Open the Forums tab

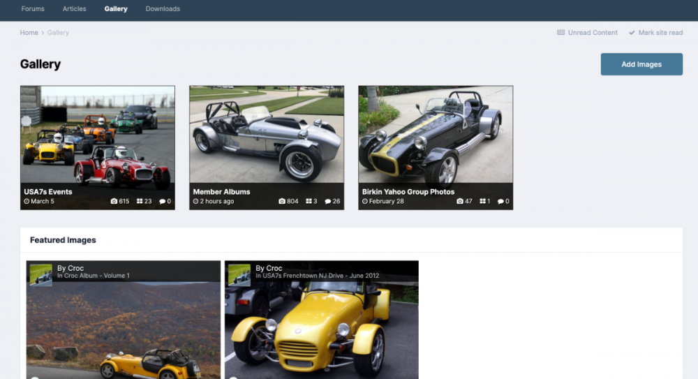tap(33, 9)
